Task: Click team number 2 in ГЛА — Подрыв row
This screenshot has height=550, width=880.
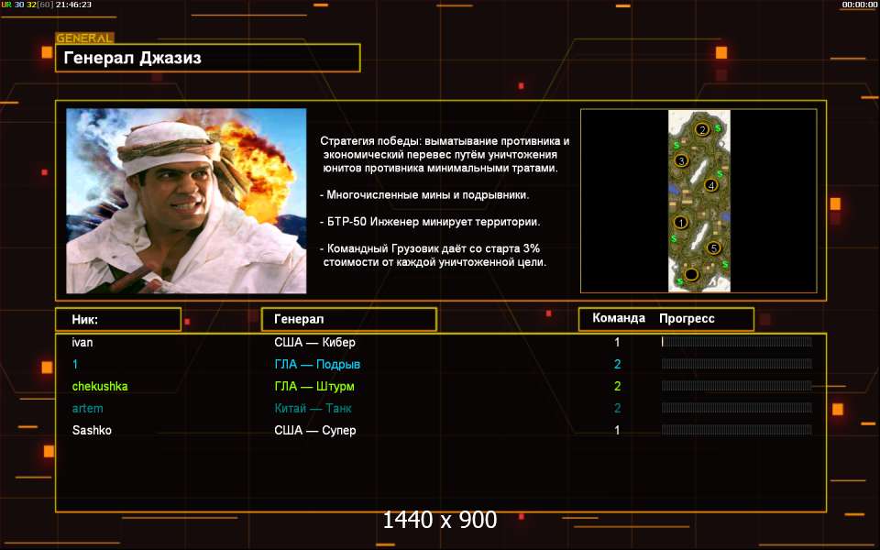Action: pyautogui.click(x=617, y=364)
